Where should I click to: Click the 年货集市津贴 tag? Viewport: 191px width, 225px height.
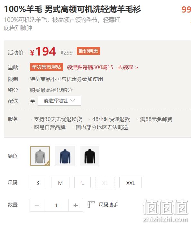46,67
